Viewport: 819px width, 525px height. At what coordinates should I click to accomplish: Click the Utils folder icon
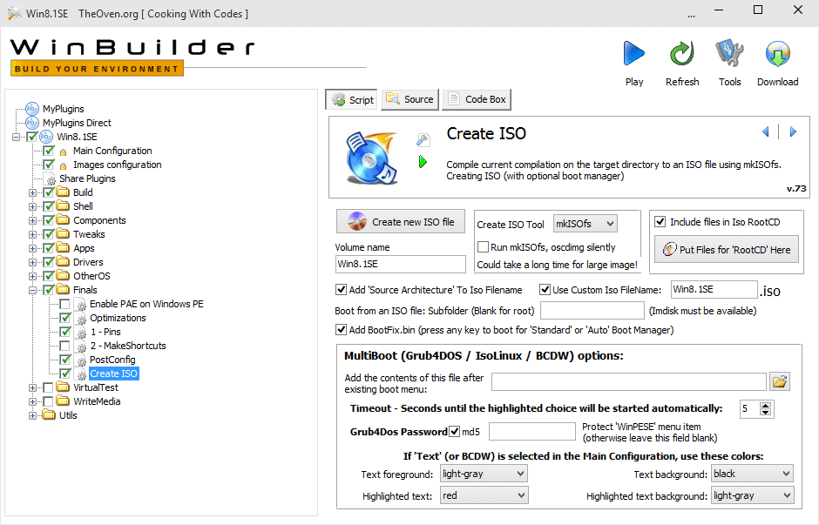[49, 415]
